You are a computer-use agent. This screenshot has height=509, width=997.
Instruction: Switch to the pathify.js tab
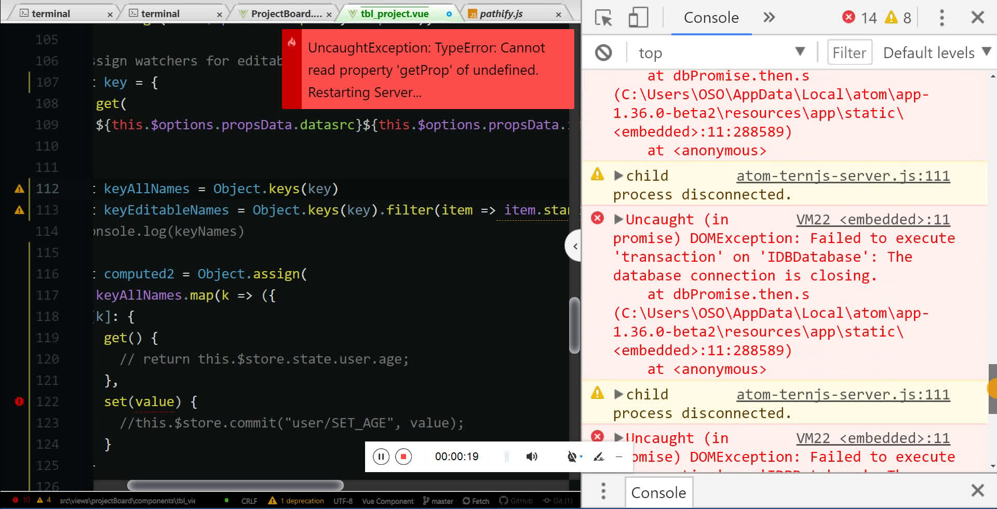click(501, 14)
